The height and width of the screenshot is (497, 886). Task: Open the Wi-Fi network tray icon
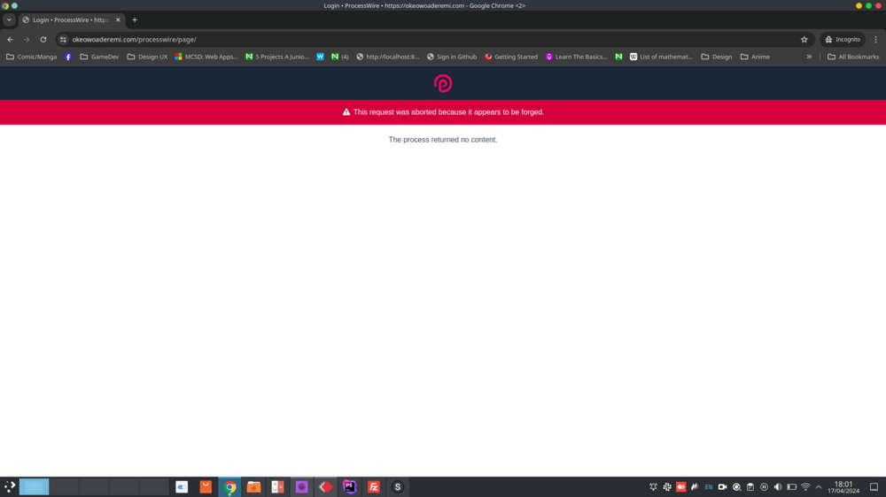pyautogui.click(x=805, y=487)
